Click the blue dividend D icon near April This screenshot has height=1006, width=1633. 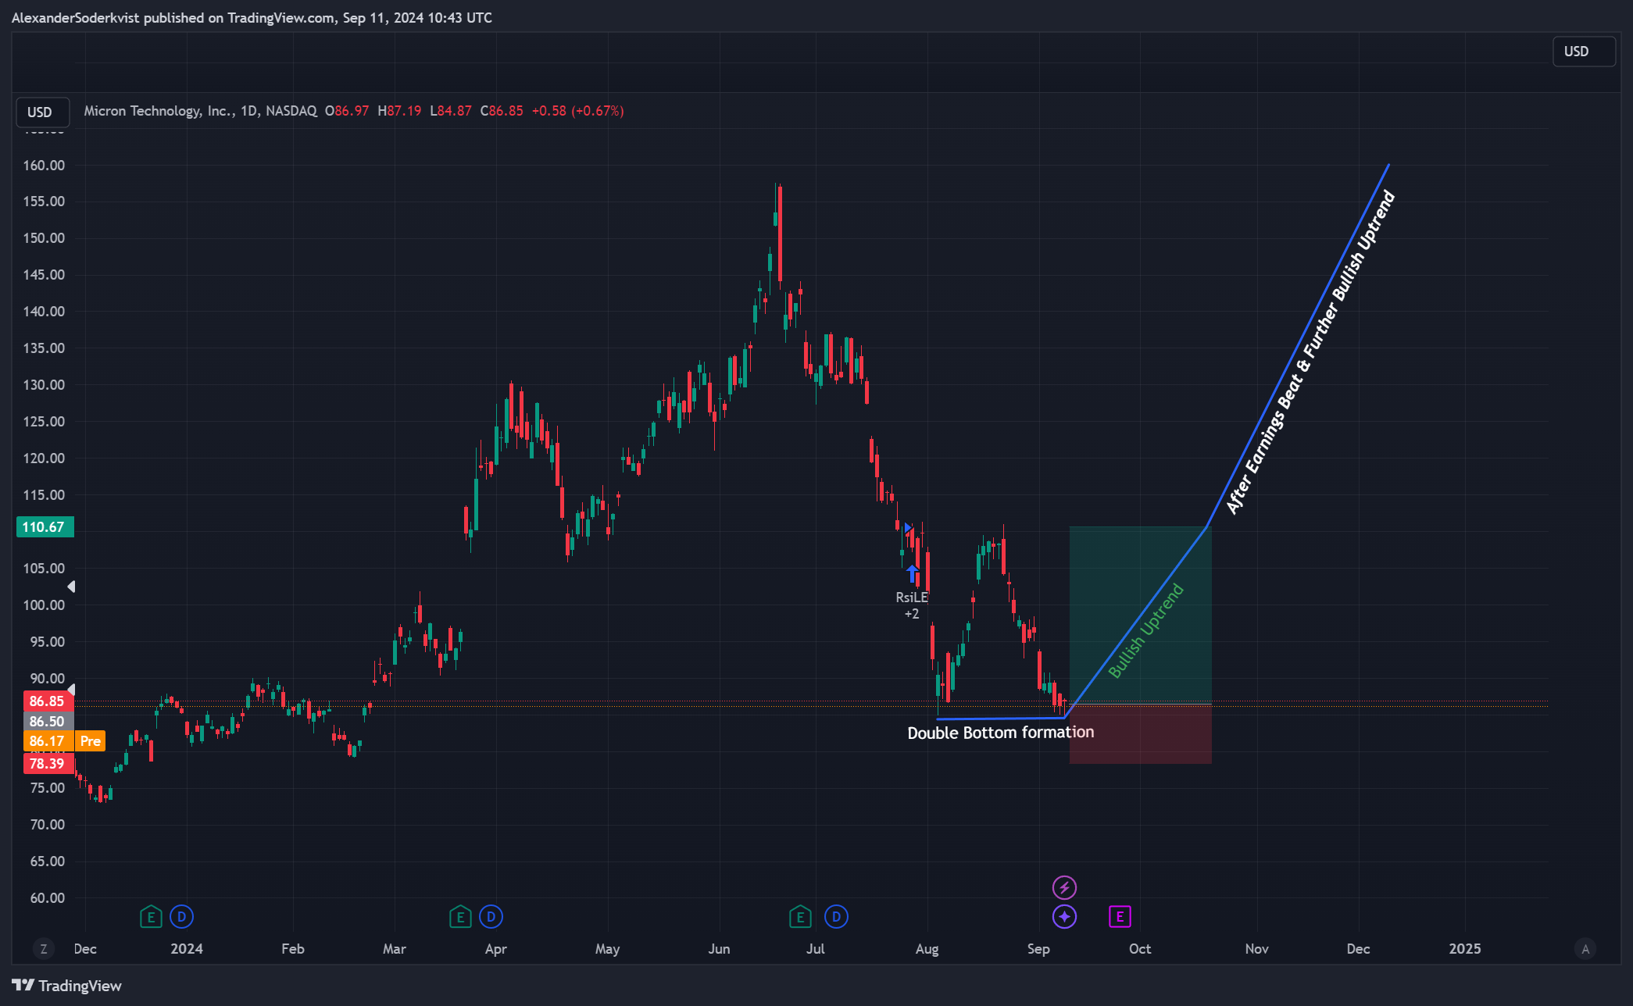point(491,916)
